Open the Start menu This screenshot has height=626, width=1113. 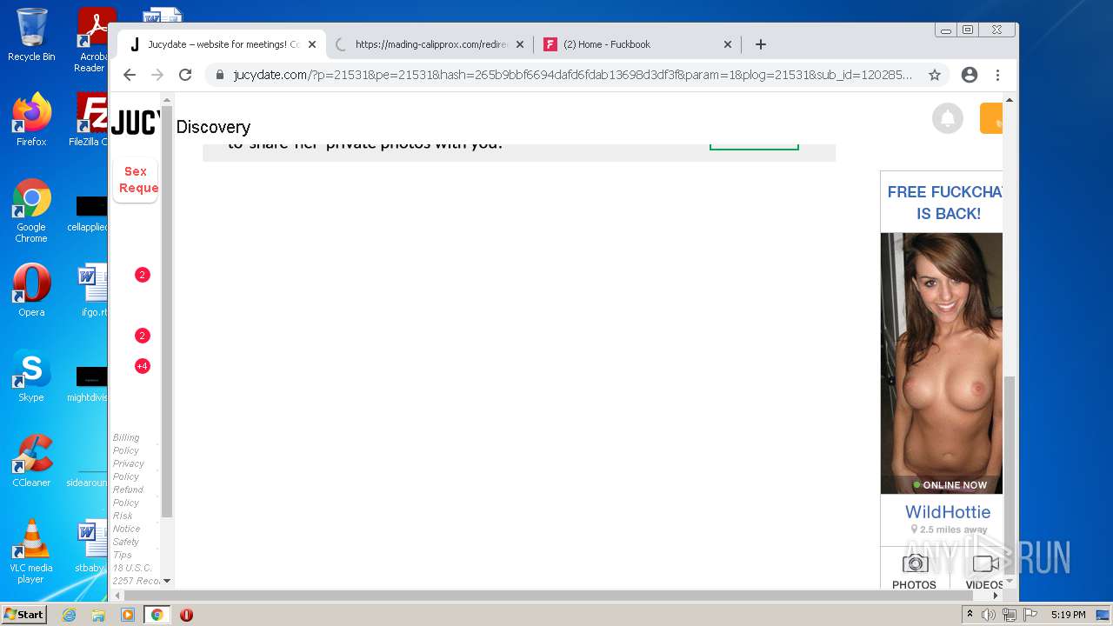click(x=24, y=615)
